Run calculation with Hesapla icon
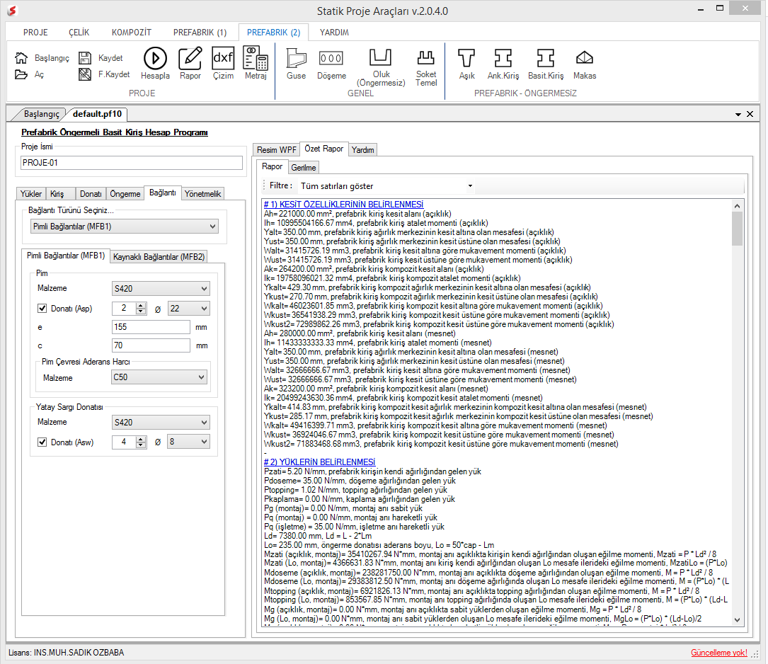This screenshot has width=768, height=664. [155, 58]
